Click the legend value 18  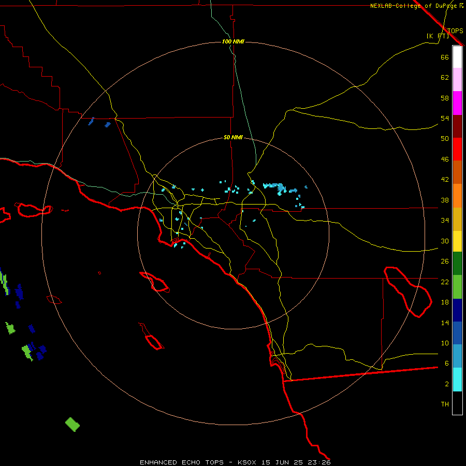click(x=445, y=302)
